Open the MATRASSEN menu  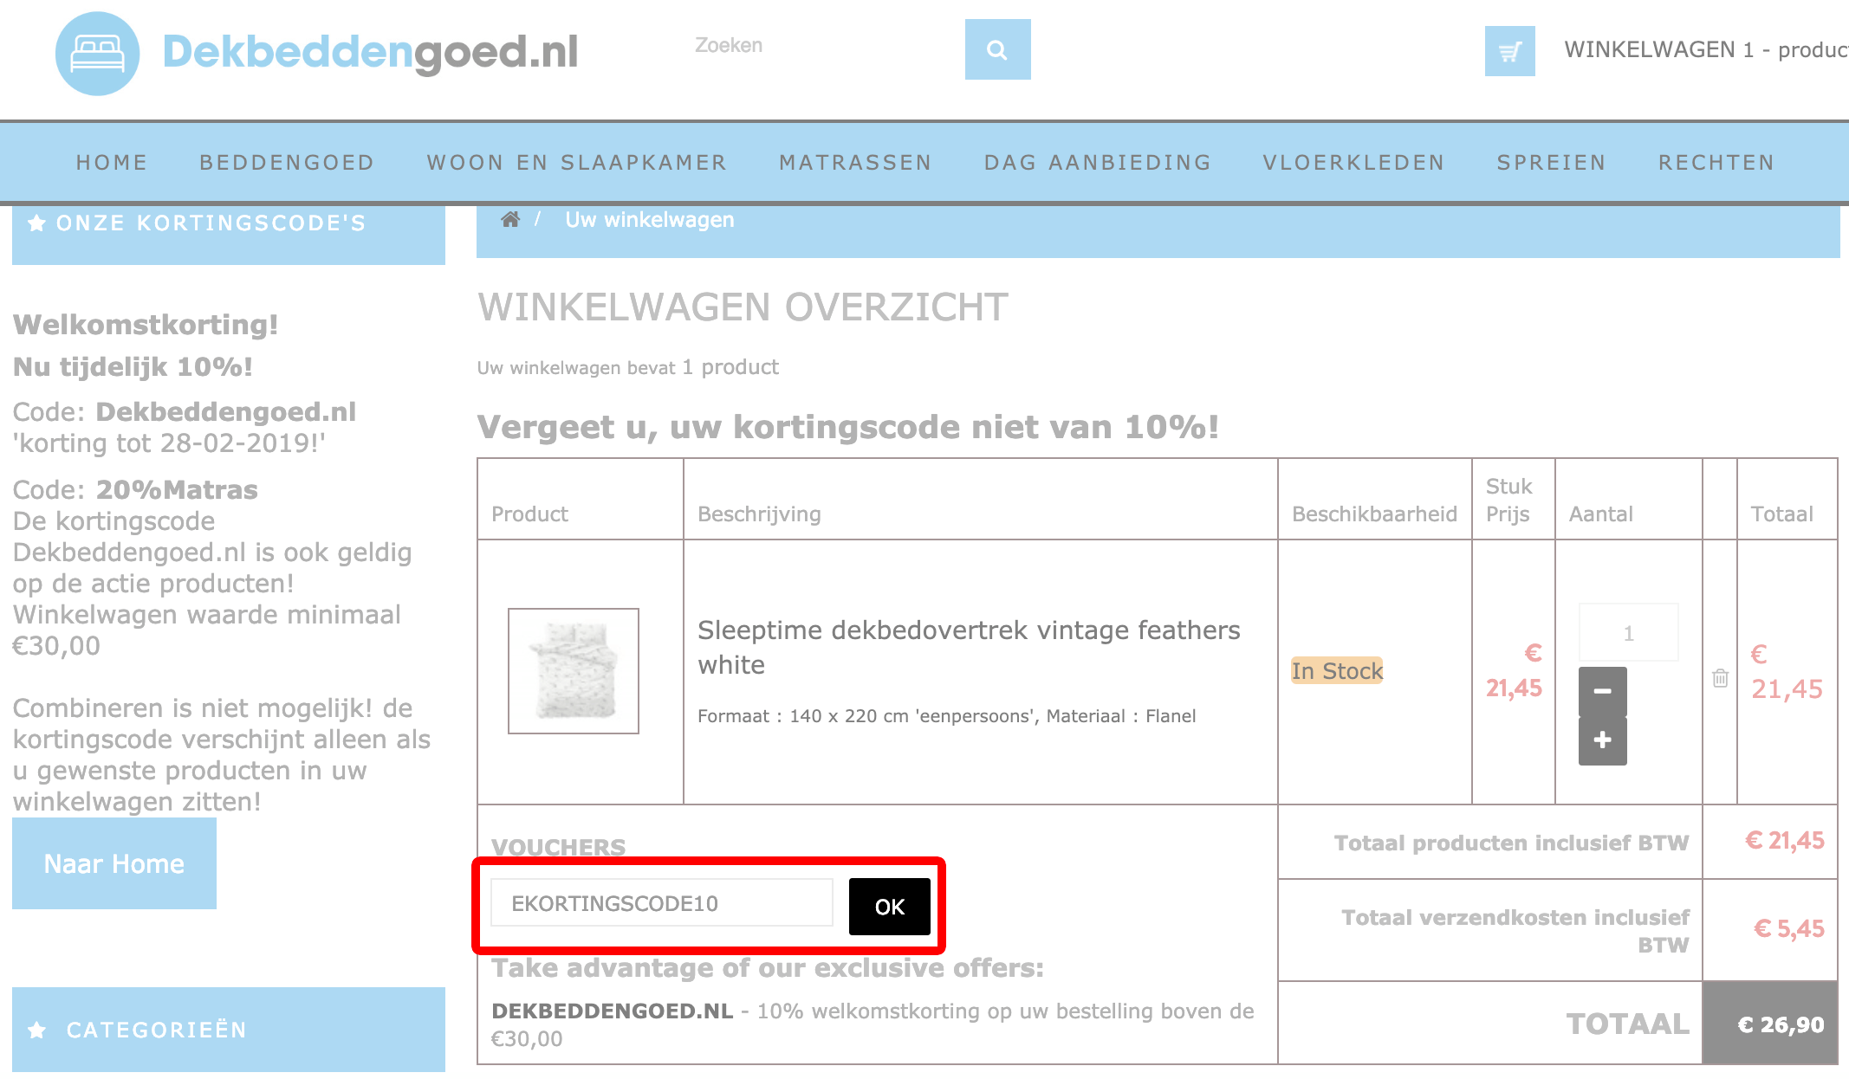855,163
